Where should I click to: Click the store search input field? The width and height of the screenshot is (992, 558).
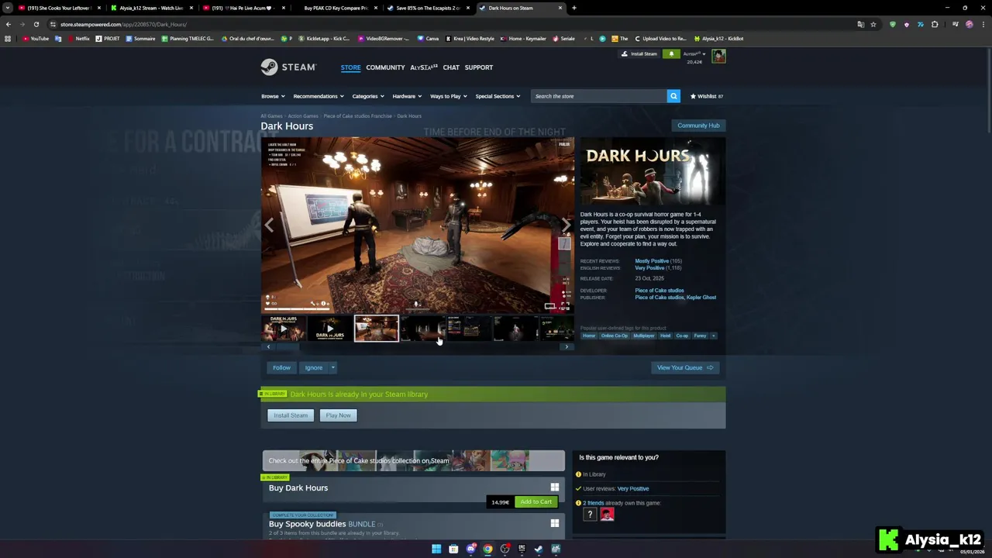599,96
